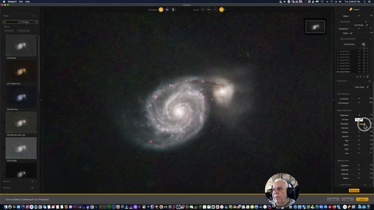Click the Viveza 3 logo in right panel
Viewport: 374px width, 210px height.
coord(351,9)
